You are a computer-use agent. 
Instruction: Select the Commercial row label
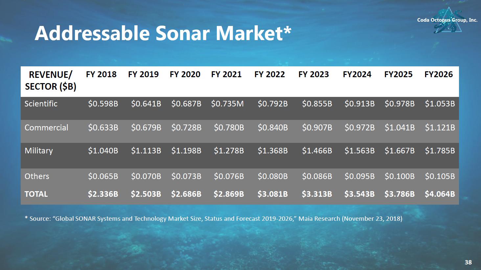[46, 128]
